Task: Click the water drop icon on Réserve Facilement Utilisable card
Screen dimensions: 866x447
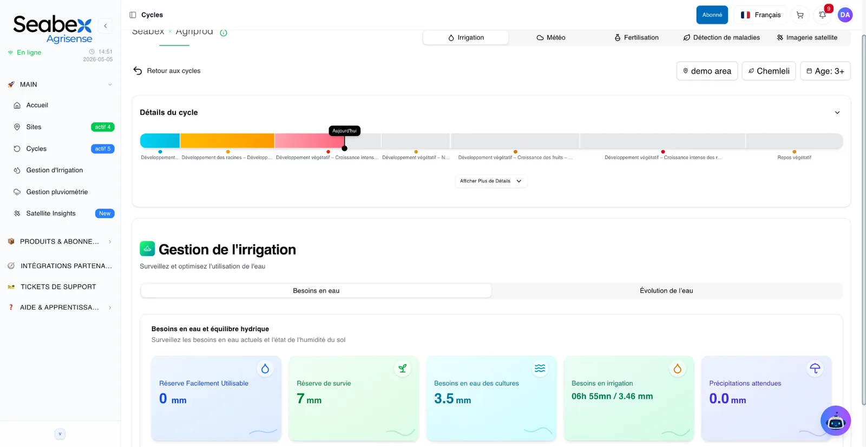Action: [x=265, y=369]
